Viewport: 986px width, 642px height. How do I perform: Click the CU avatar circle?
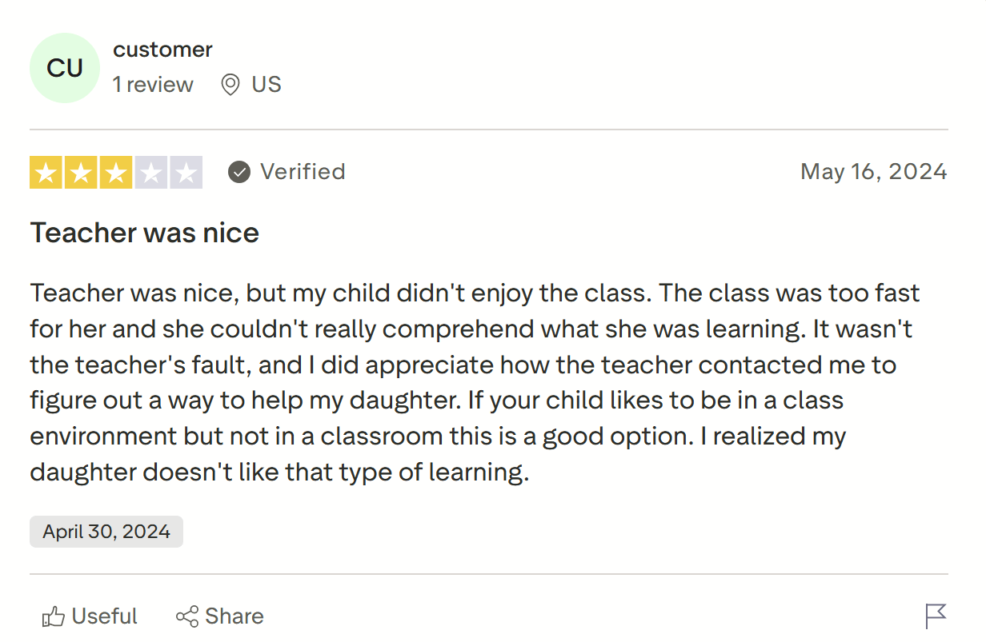(65, 67)
